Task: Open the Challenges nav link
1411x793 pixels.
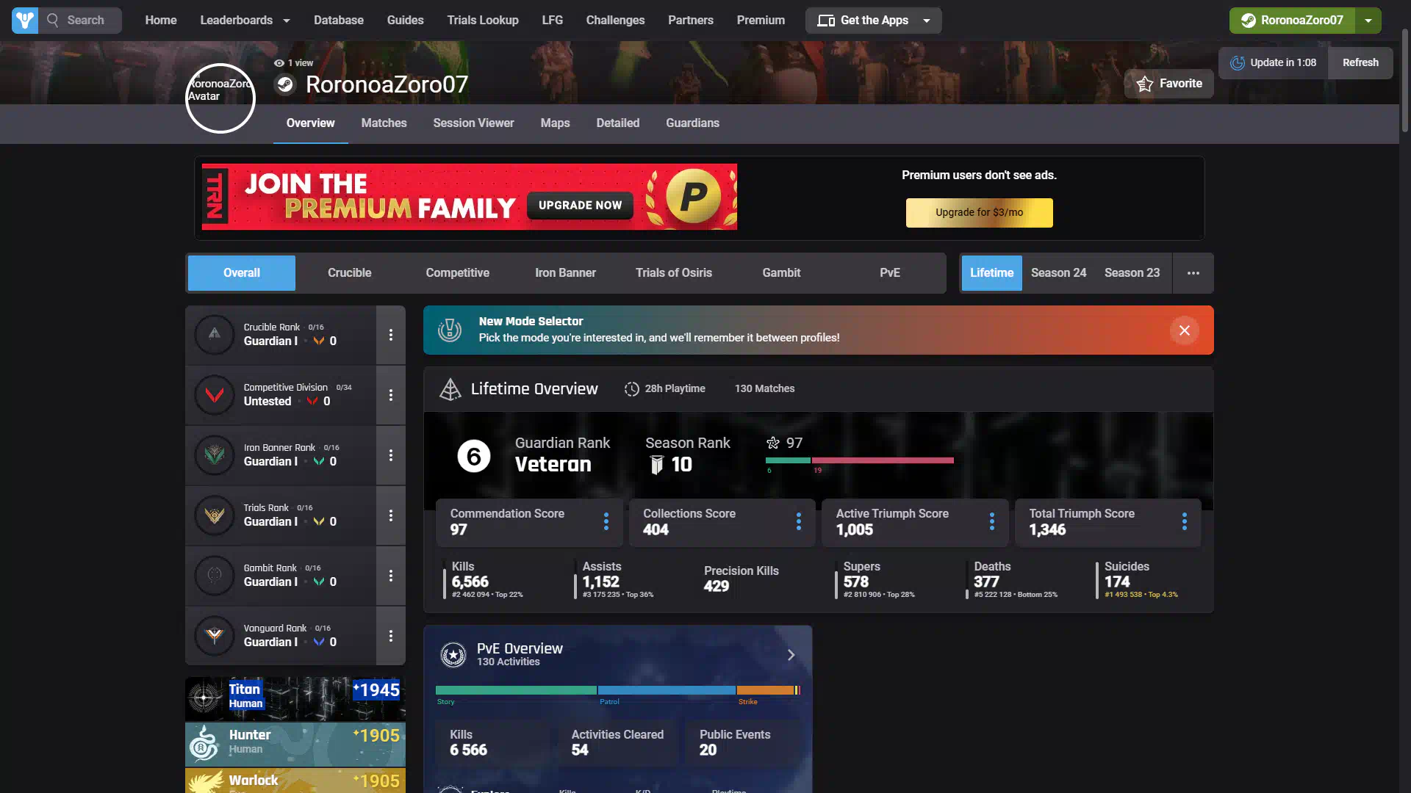Action: tap(615, 21)
